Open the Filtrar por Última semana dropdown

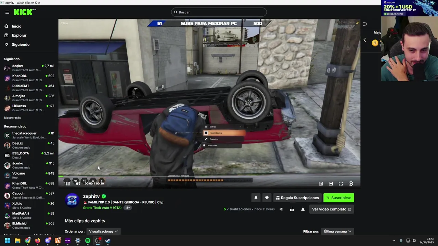click(x=337, y=231)
